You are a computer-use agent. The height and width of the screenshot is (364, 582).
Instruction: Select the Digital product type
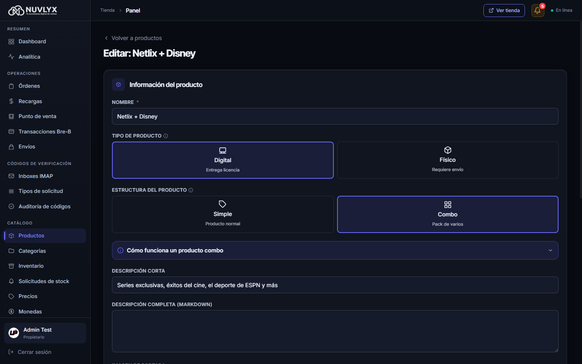(223, 160)
